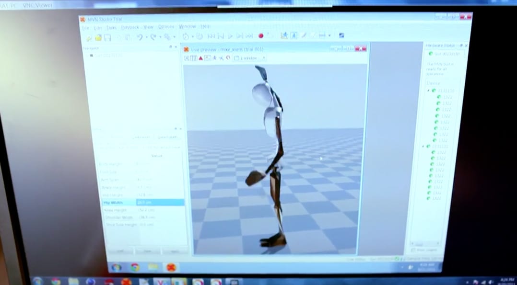This screenshot has height=285, width=517.
Task: Click the Hip Width value field
Action: pos(160,202)
